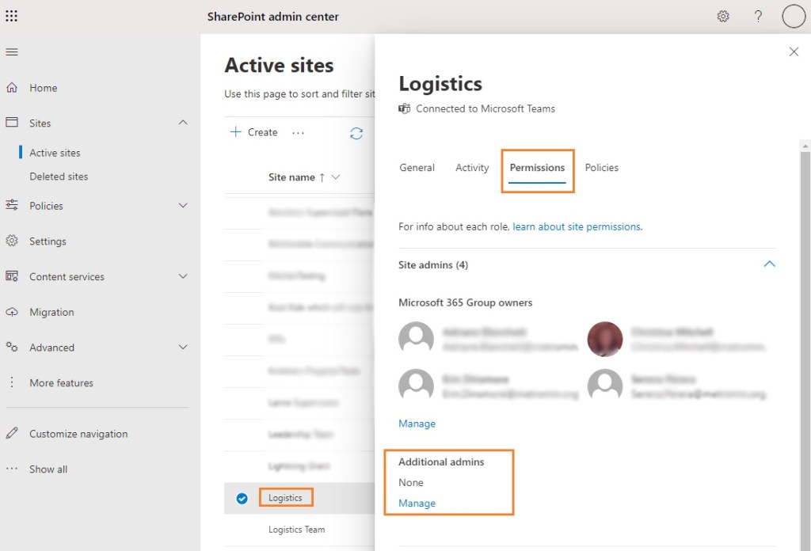Click Customize navigation

pos(78,434)
